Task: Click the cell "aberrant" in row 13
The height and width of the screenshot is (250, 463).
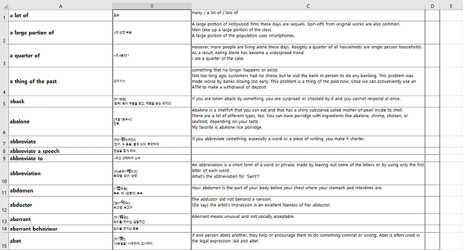Action: [x=60, y=220]
